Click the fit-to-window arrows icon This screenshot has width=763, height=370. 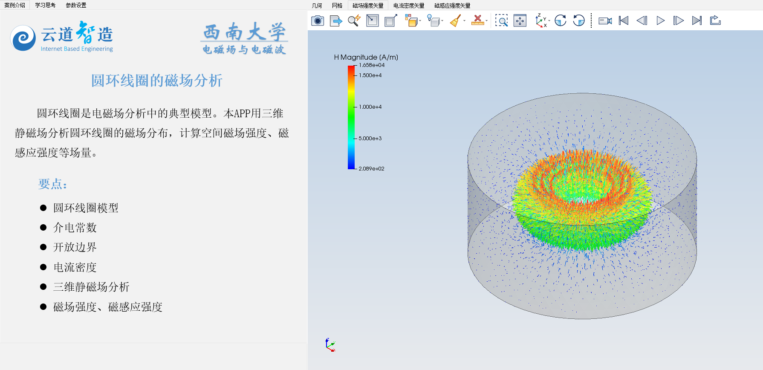coord(520,20)
